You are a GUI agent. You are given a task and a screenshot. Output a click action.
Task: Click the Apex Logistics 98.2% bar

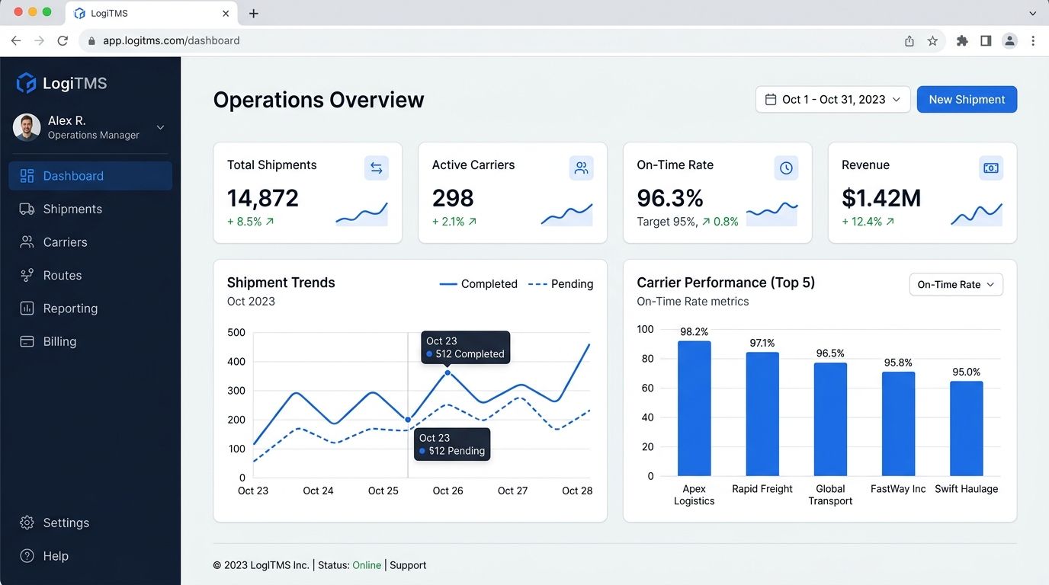(x=694, y=408)
